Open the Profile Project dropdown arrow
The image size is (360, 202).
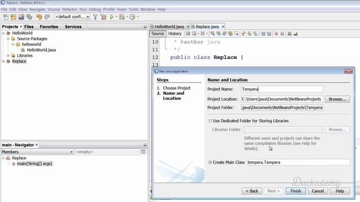pyautogui.click(x=137, y=17)
